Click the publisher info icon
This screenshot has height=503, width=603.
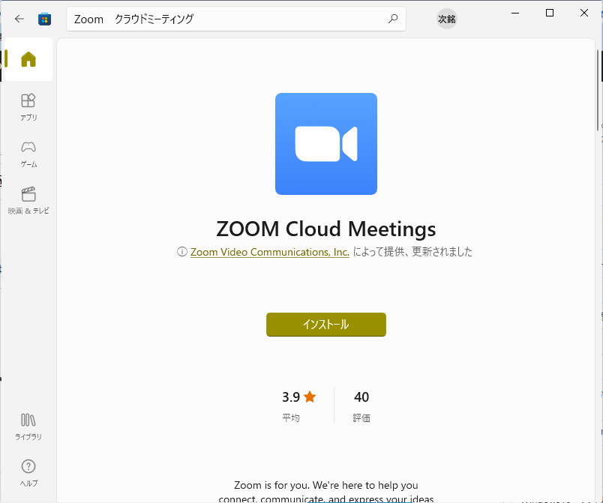(x=182, y=252)
